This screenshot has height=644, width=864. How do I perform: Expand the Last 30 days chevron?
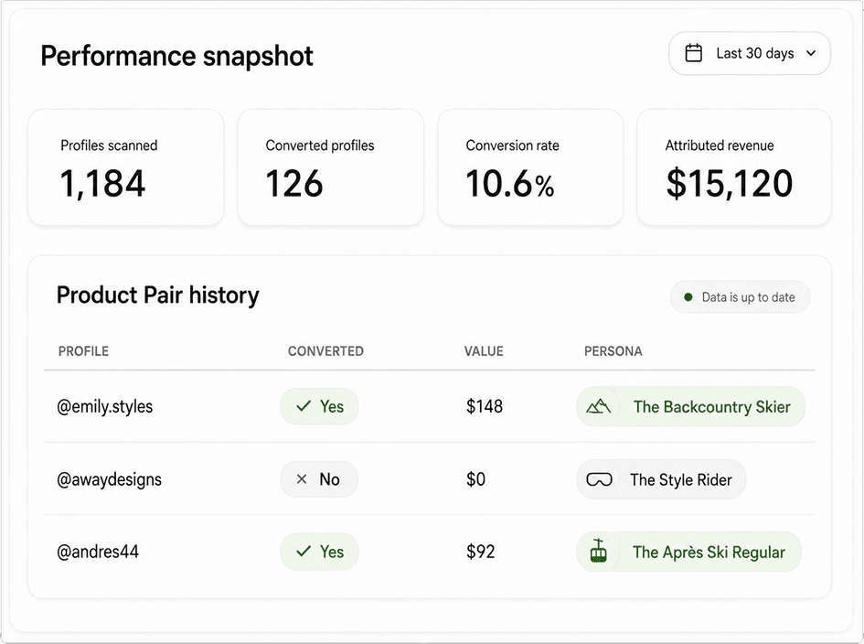pyautogui.click(x=811, y=53)
